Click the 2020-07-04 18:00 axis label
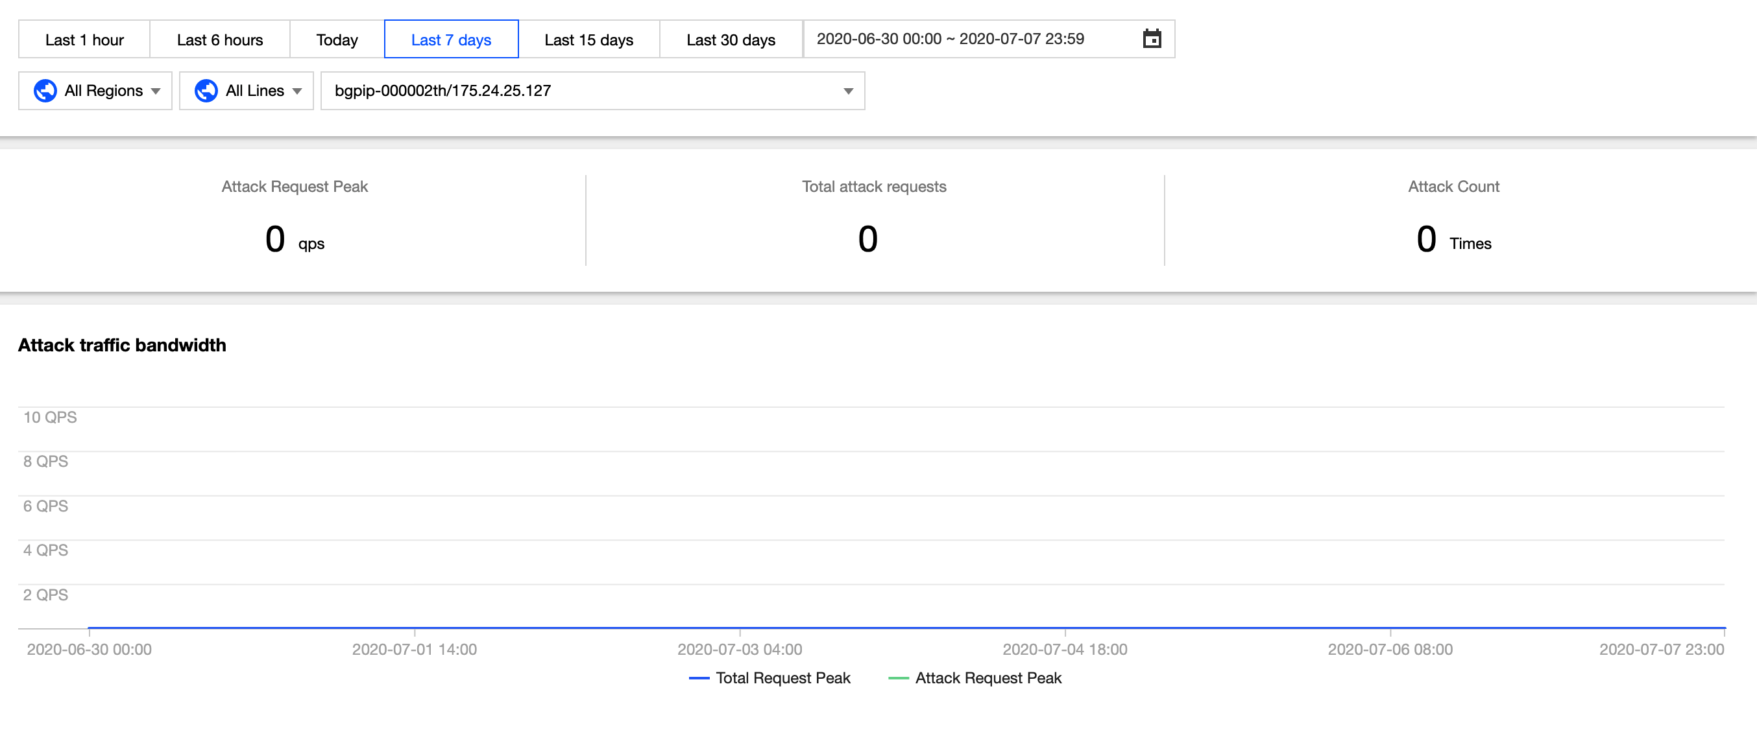 tap(1065, 650)
